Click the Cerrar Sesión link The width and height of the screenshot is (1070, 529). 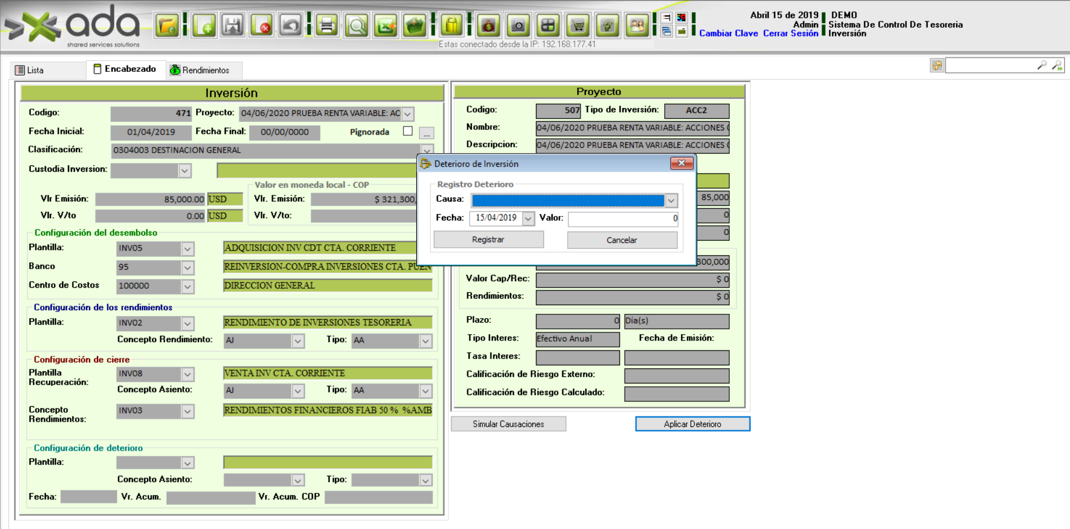pyautogui.click(x=790, y=34)
